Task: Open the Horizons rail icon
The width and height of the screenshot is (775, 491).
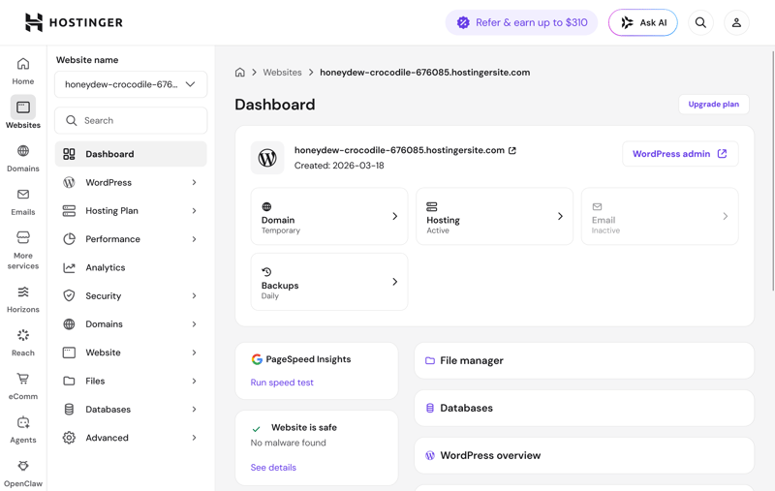Action: pyautogui.click(x=23, y=292)
